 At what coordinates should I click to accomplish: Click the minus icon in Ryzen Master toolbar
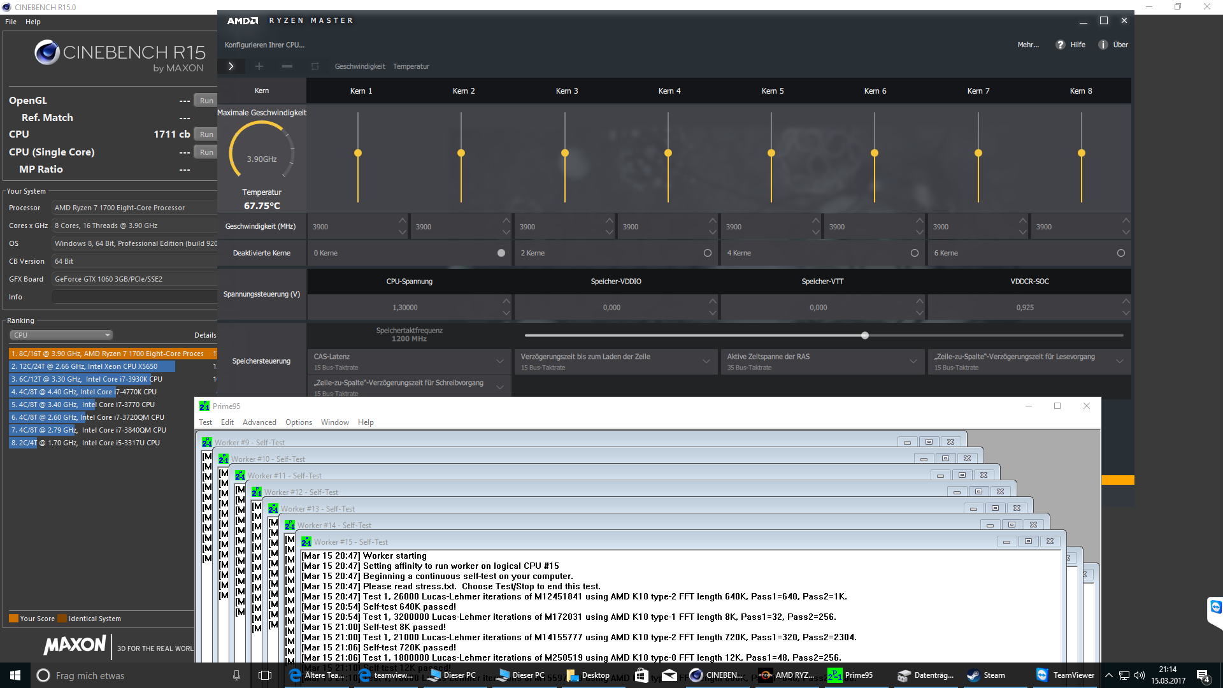287,66
